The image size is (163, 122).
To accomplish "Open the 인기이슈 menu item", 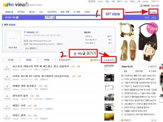I will (x=21, y=12).
